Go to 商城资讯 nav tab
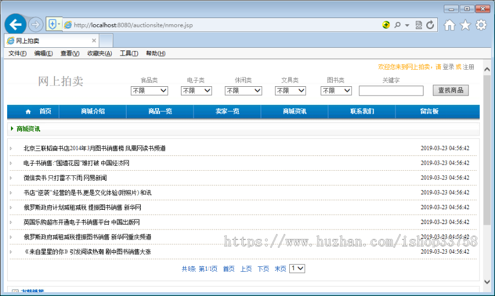The width and height of the screenshot is (495, 296). (295, 111)
